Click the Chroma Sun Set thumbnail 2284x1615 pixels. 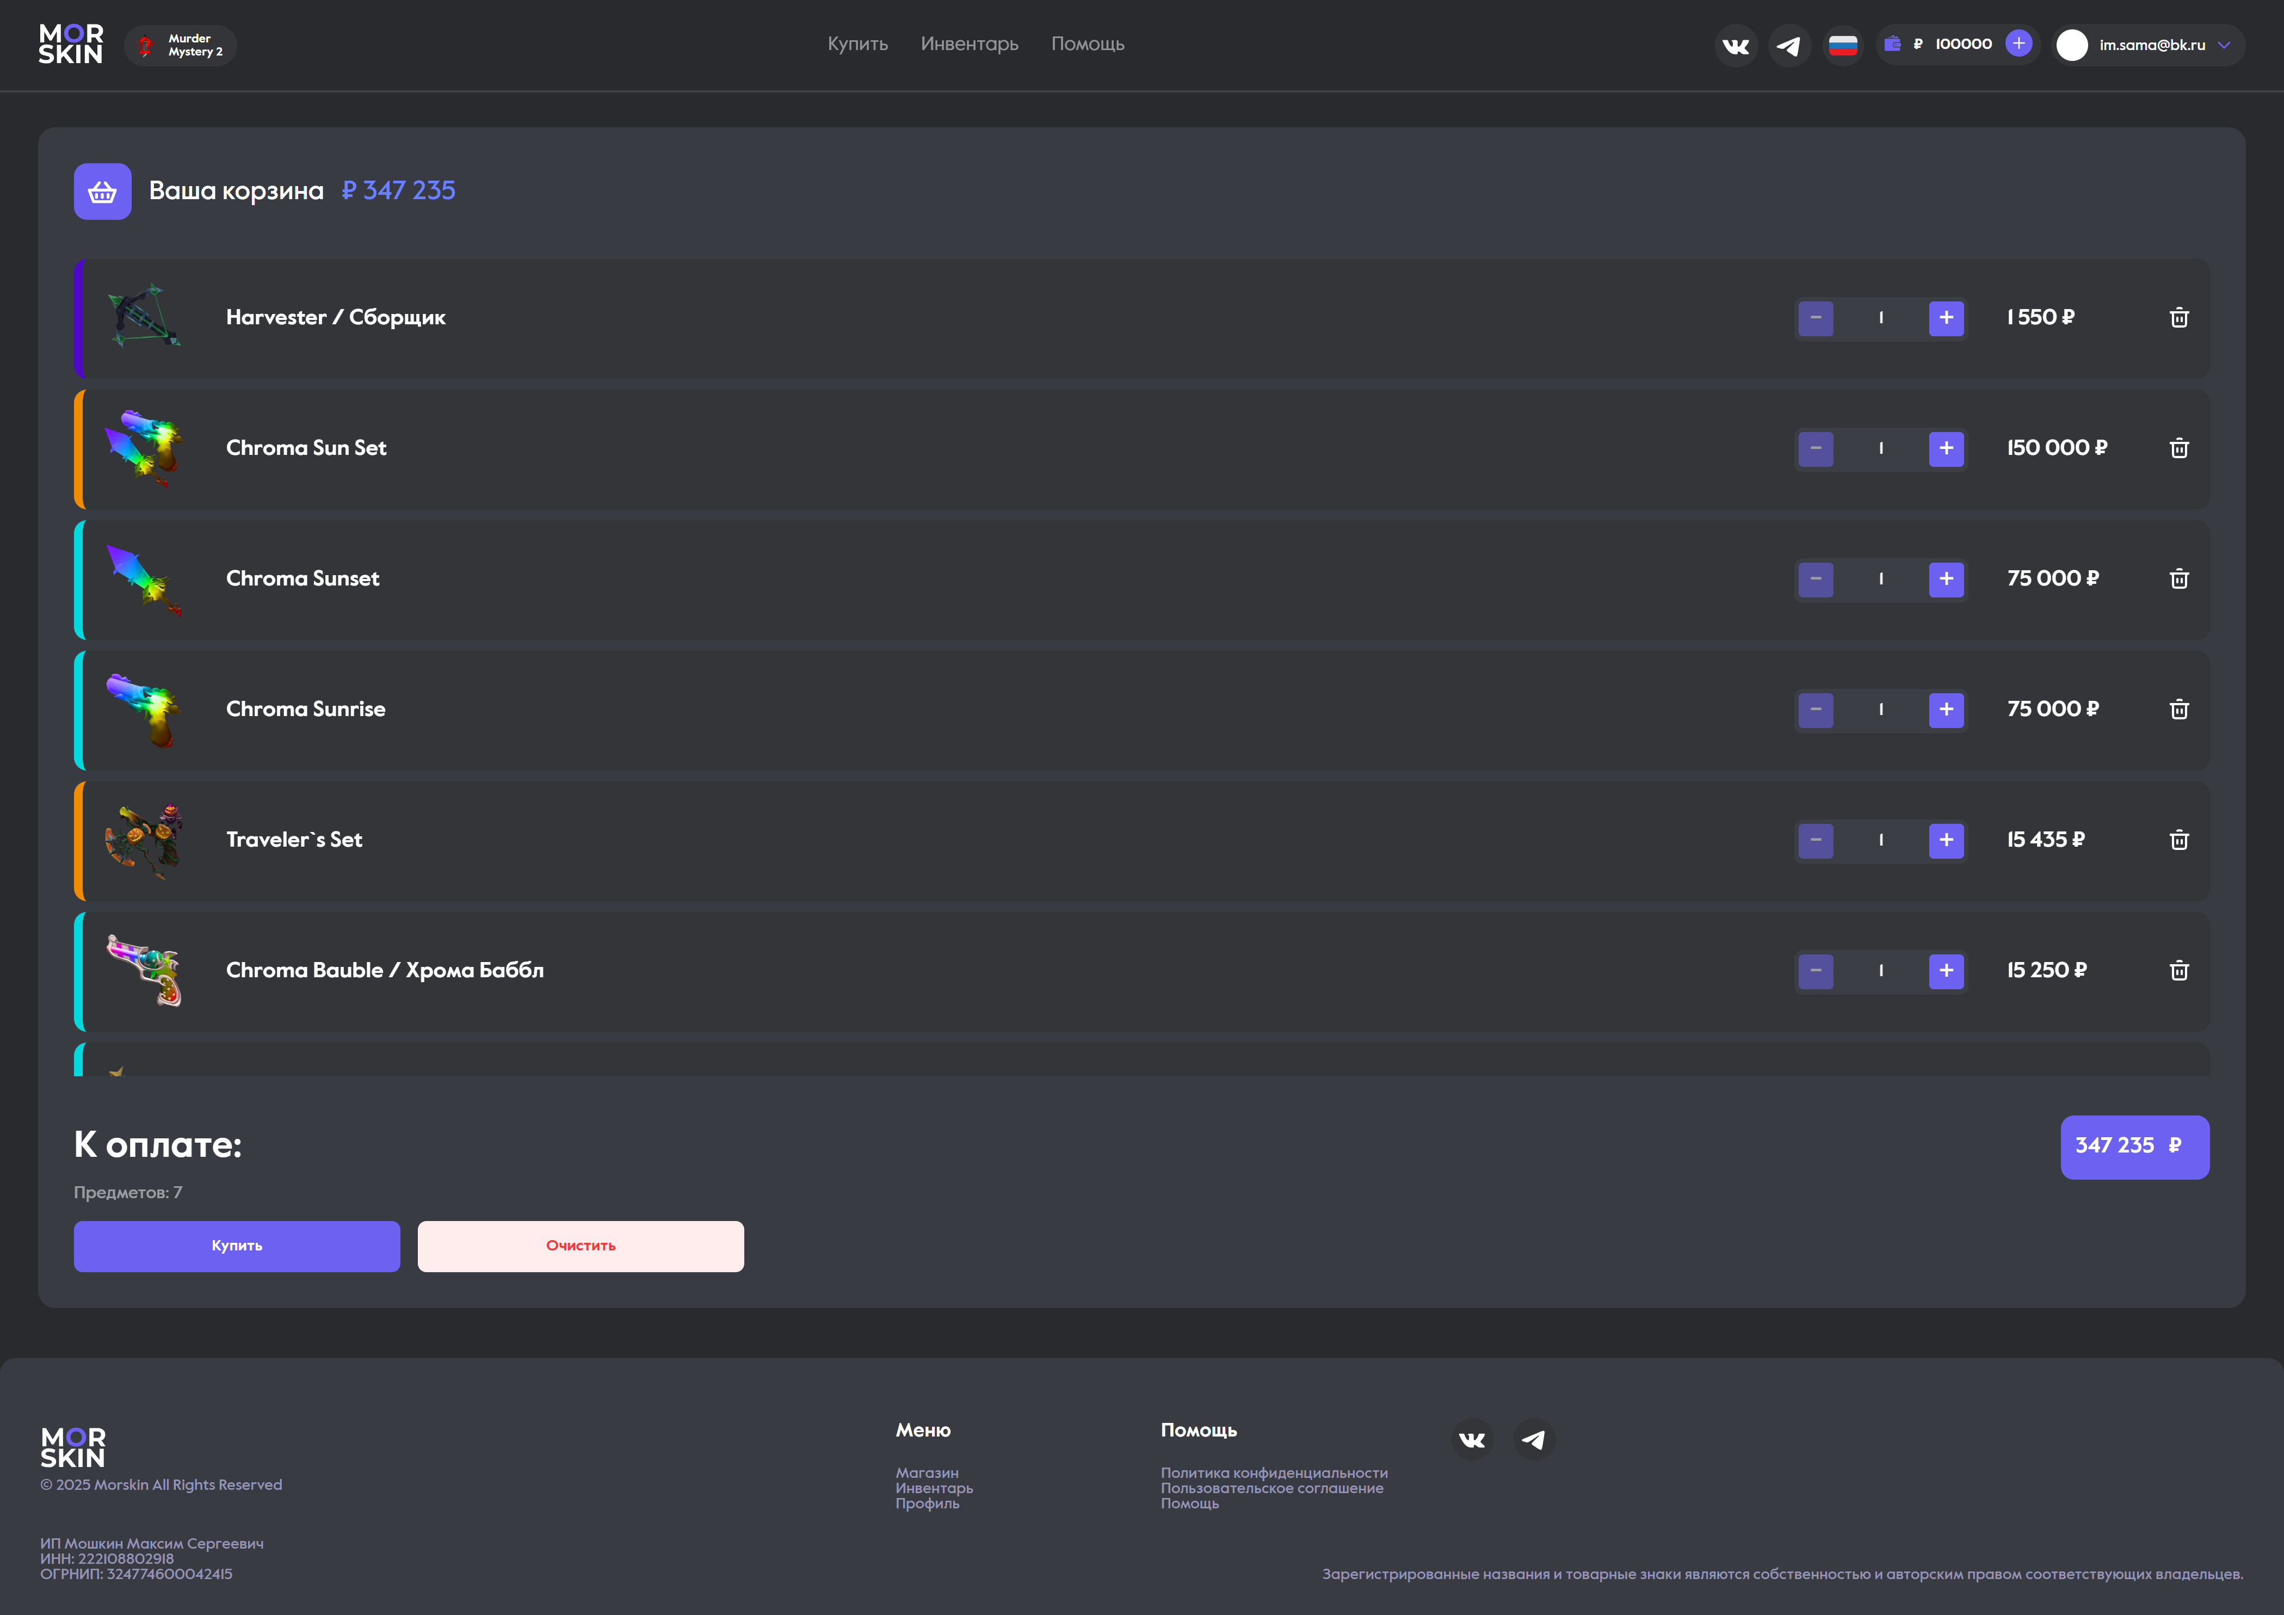pos(144,448)
